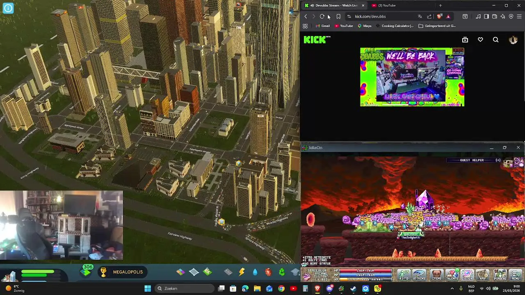Open the Roads tool in city toolbar
Image resolution: width=525 pixels, height=295 pixels.
[228, 272]
